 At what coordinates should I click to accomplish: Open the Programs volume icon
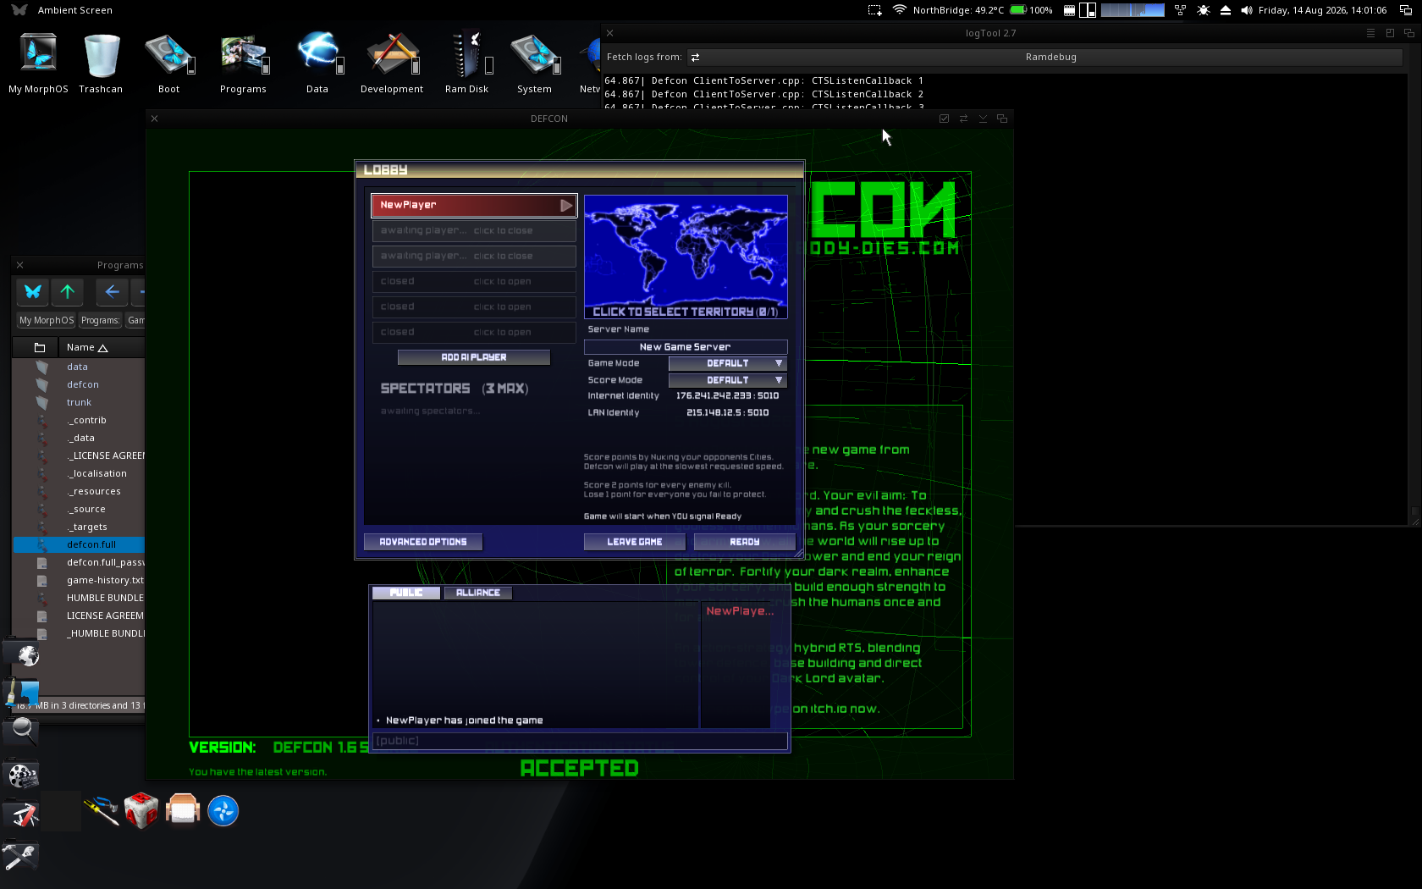point(243,63)
